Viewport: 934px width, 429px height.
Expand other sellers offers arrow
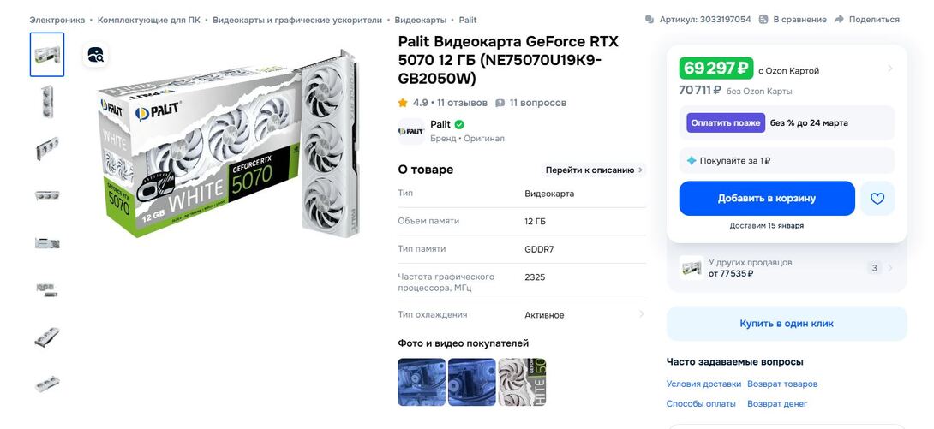(x=890, y=268)
